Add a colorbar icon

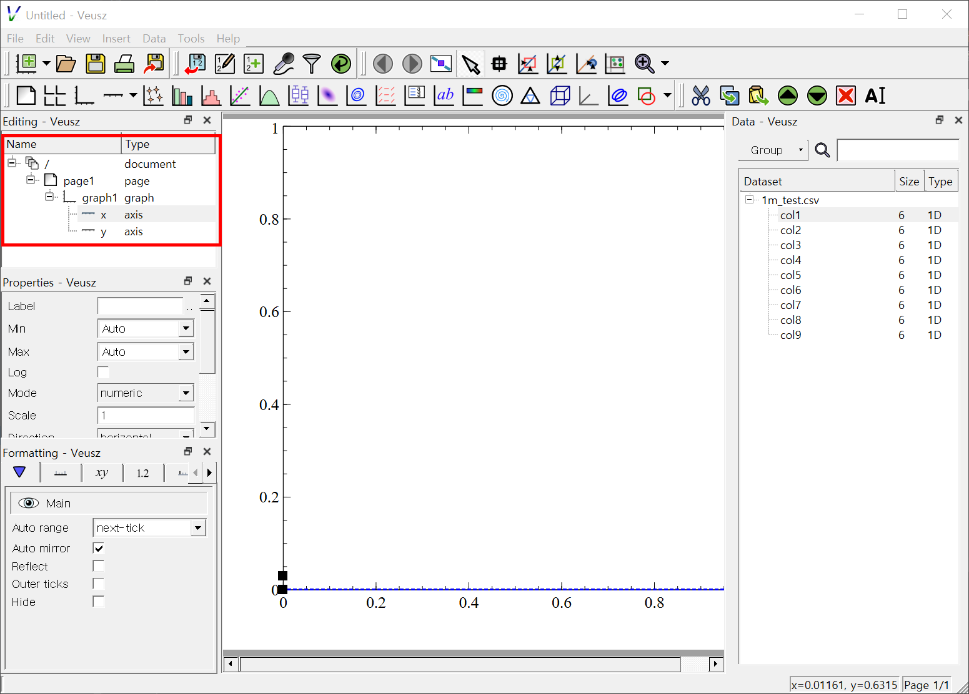[473, 95]
